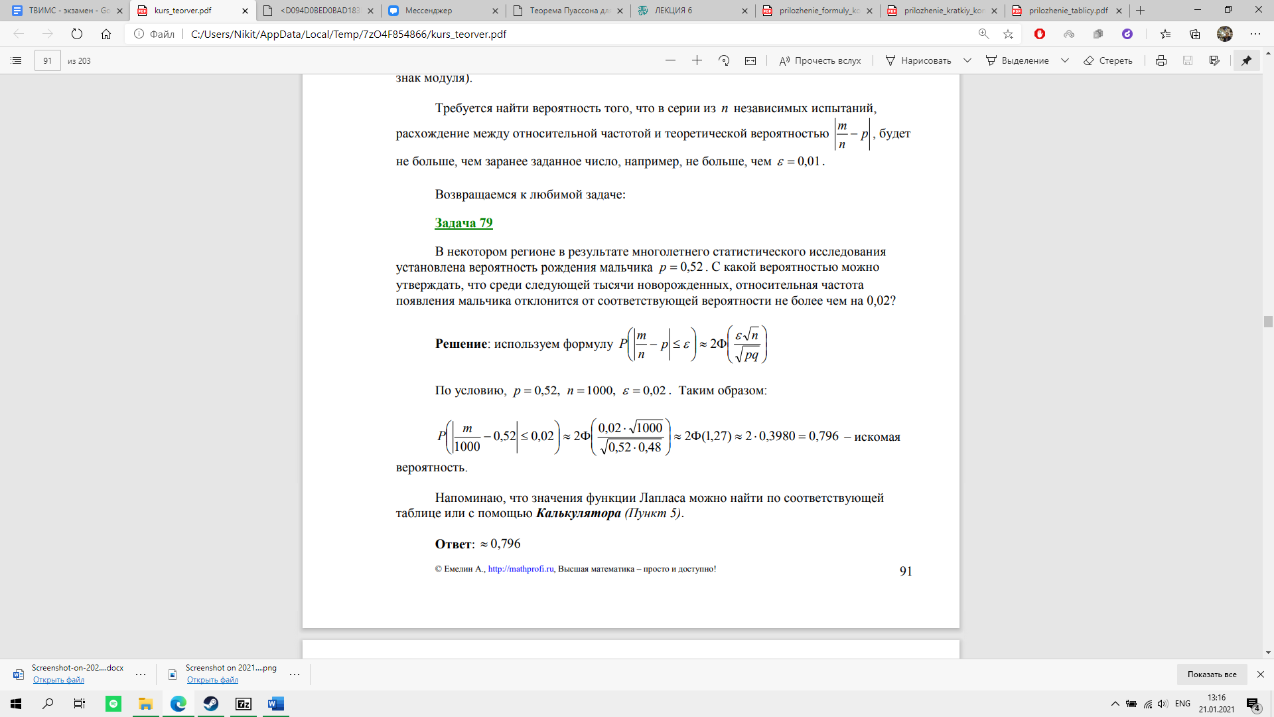Print the PDF document
Screen dimensions: 1274x717
[x=1161, y=60]
